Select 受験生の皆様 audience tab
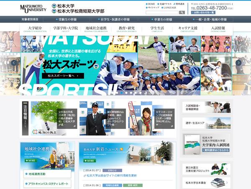The image size is (251, 189). pyautogui.click(x=67, y=19)
